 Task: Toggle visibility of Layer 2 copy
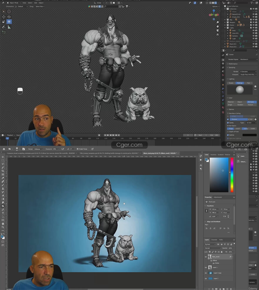click(x=206, y=273)
